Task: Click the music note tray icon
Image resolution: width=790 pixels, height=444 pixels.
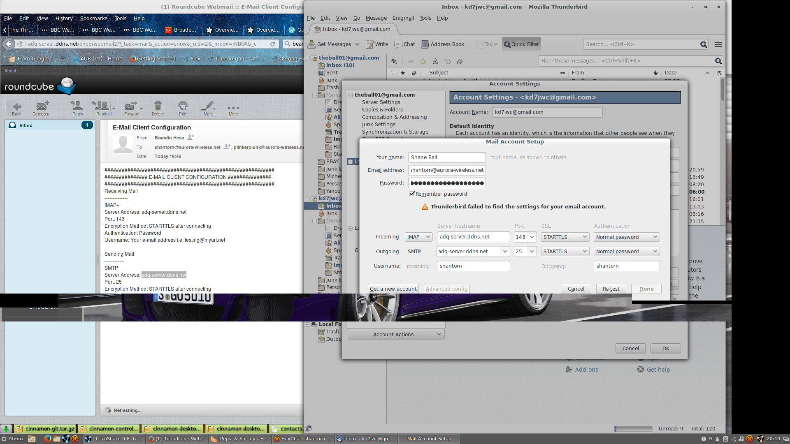Action: tap(741, 439)
